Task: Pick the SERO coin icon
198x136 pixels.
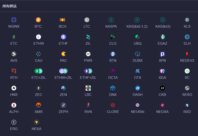Action: pyautogui.click(x=187, y=88)
